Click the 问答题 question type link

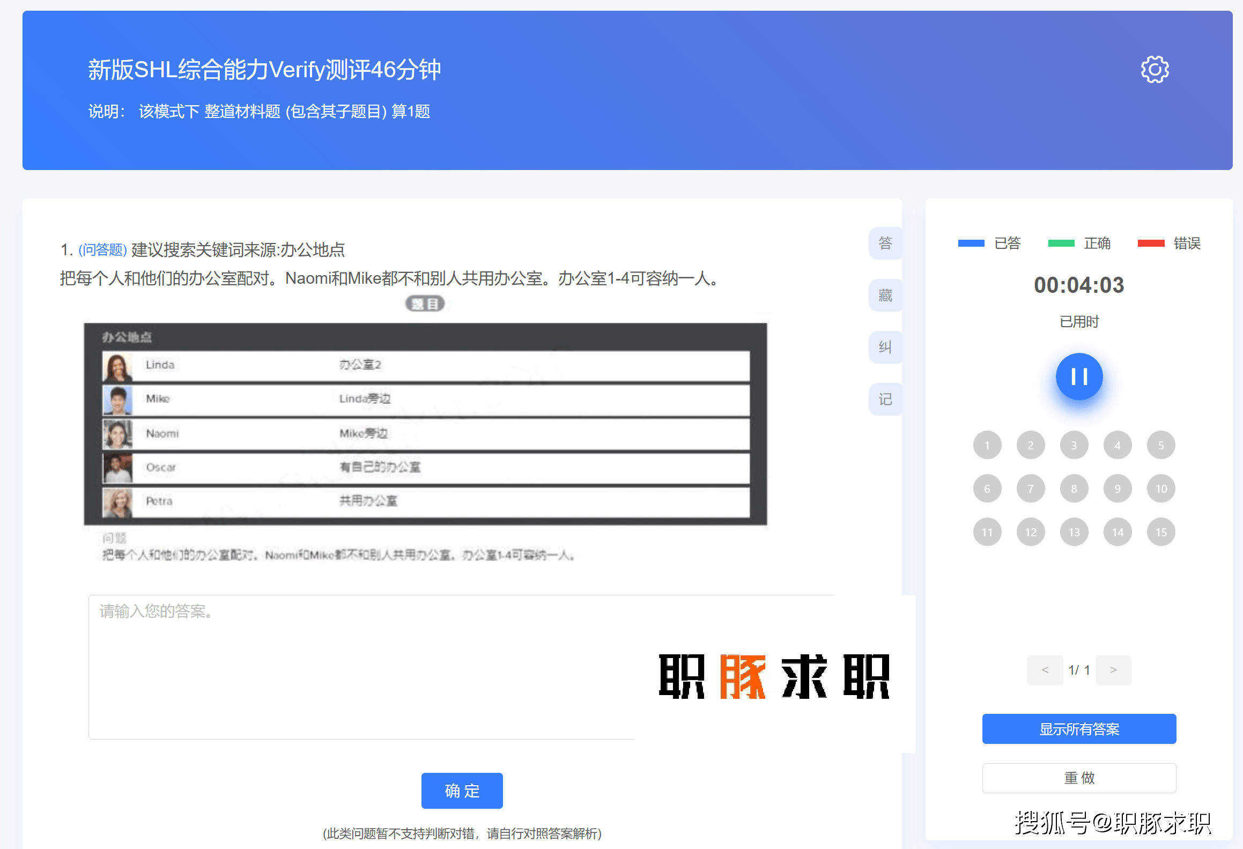(102, 250)
